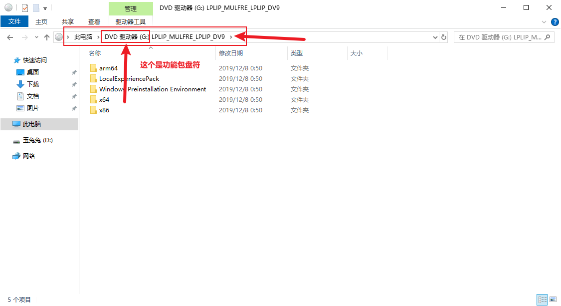Switch to large icons view
The width and height of the screenshot is (561, 306).
[x=553, y=300]
